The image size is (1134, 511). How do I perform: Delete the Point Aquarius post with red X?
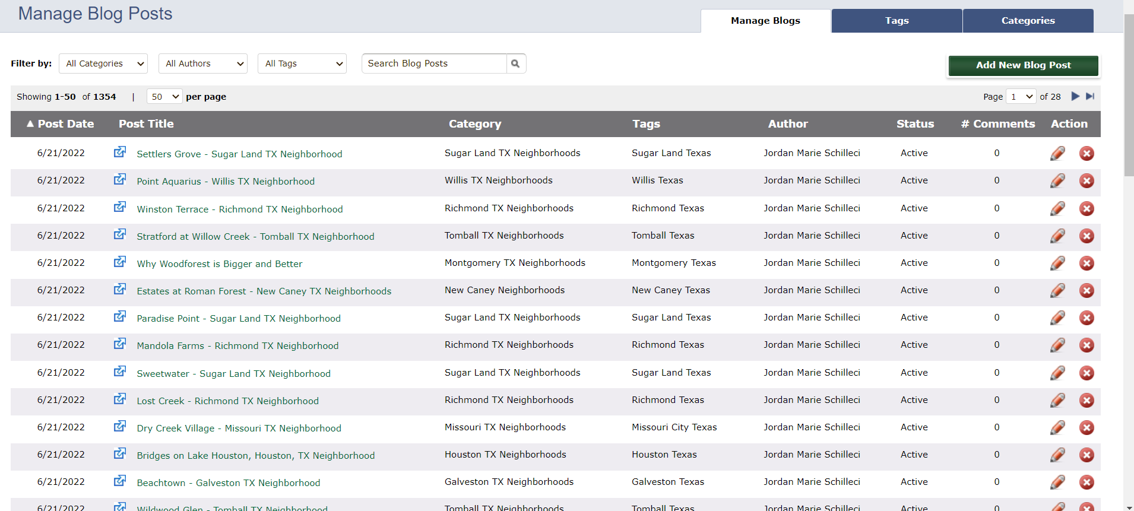[1087, 181]
